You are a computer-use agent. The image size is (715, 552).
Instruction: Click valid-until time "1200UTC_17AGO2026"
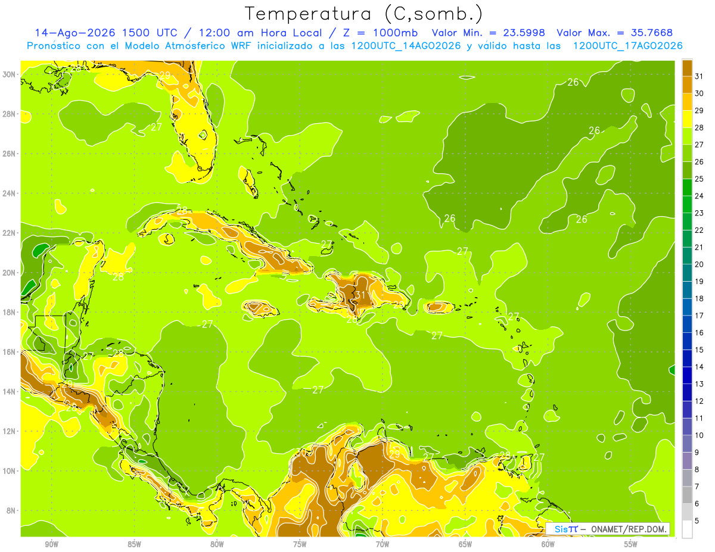point(627,46)
